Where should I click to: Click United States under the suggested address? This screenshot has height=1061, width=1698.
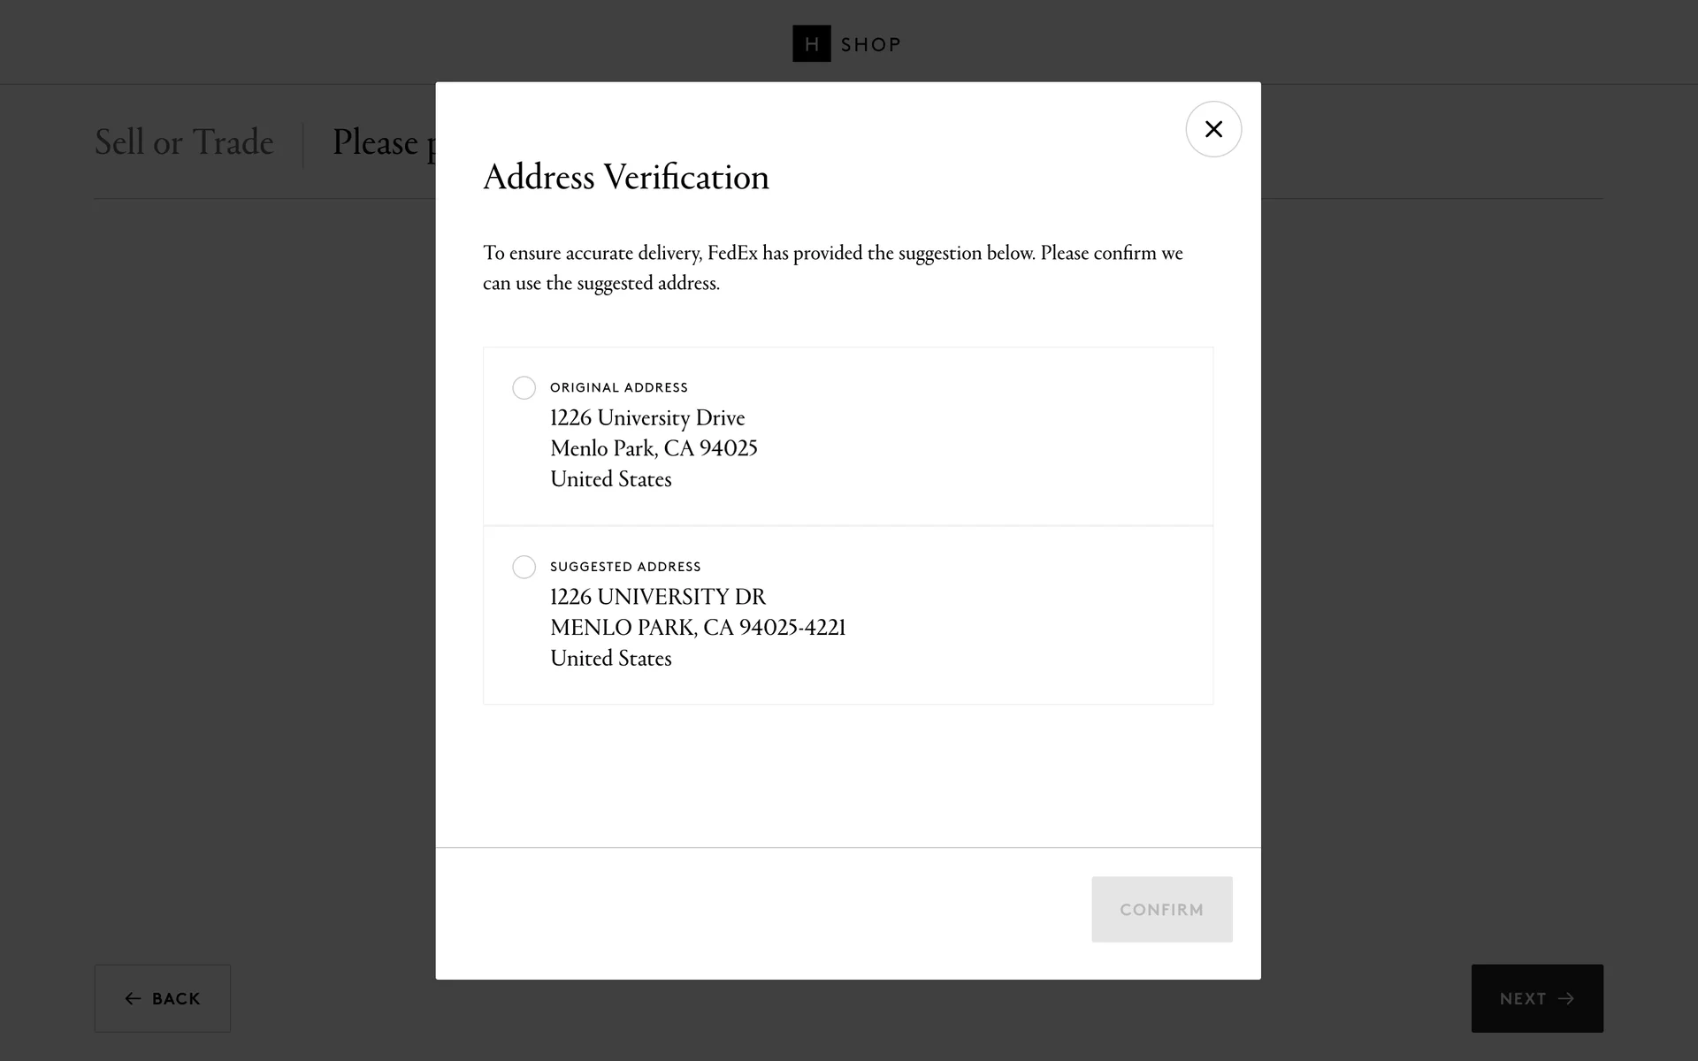coord(610,659)
